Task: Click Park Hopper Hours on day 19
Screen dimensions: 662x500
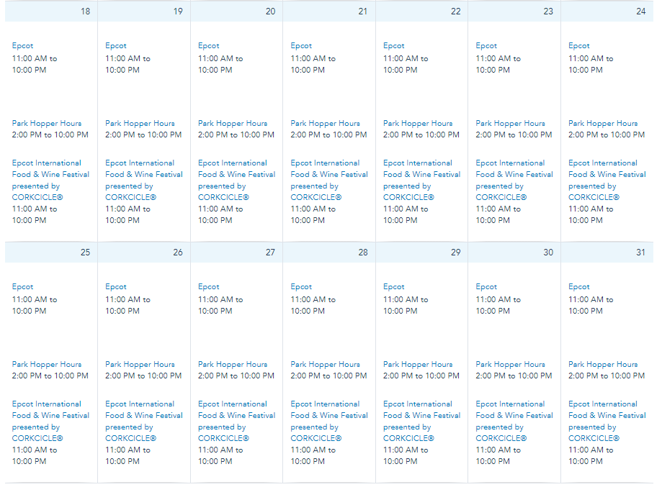Action: (x=140, y=123)
